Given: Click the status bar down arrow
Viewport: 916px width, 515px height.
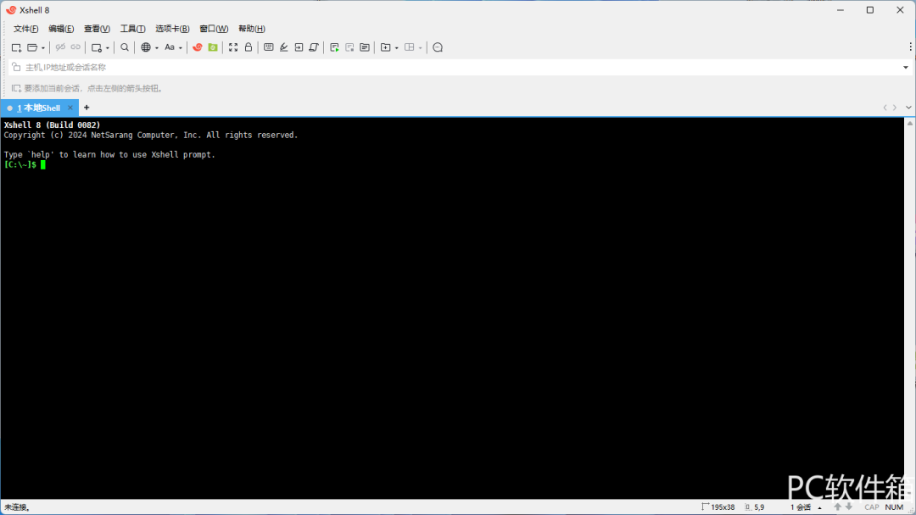Looking at the screenshot, I should 849,507.
